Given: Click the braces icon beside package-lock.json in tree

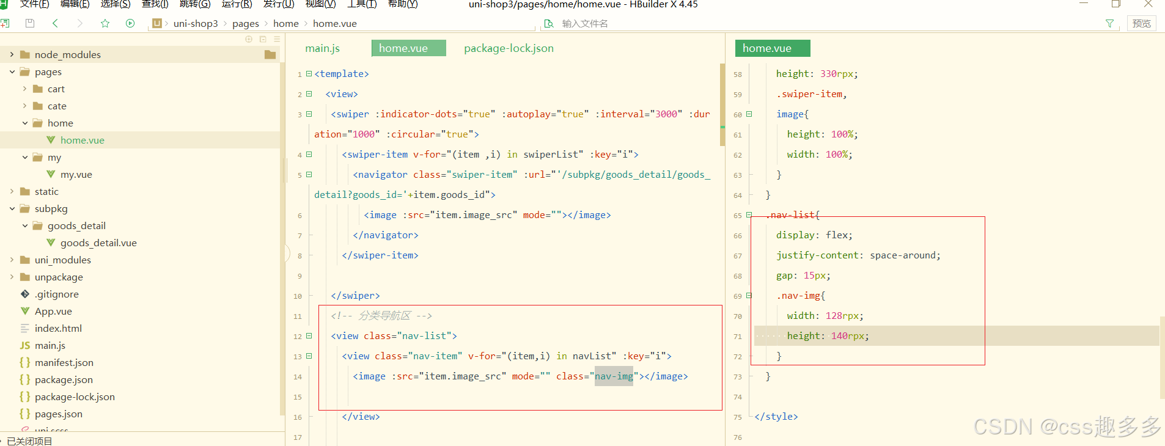Looking at the screenshot, I should (x=25, y=397).
